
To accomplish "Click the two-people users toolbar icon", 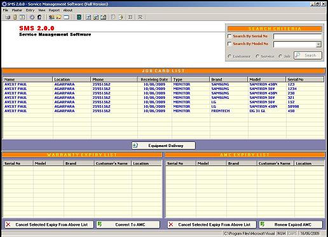I will (51, 17).
